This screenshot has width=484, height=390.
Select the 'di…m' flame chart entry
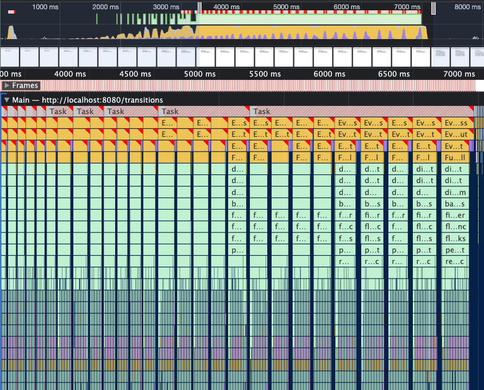point(455,192)
